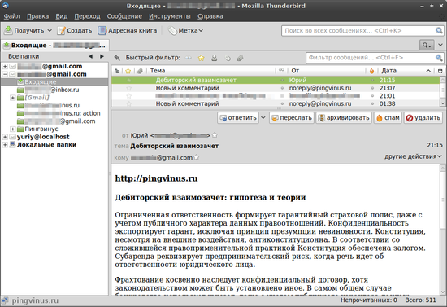Expand Локальные папки

click(x=5, y=145)
